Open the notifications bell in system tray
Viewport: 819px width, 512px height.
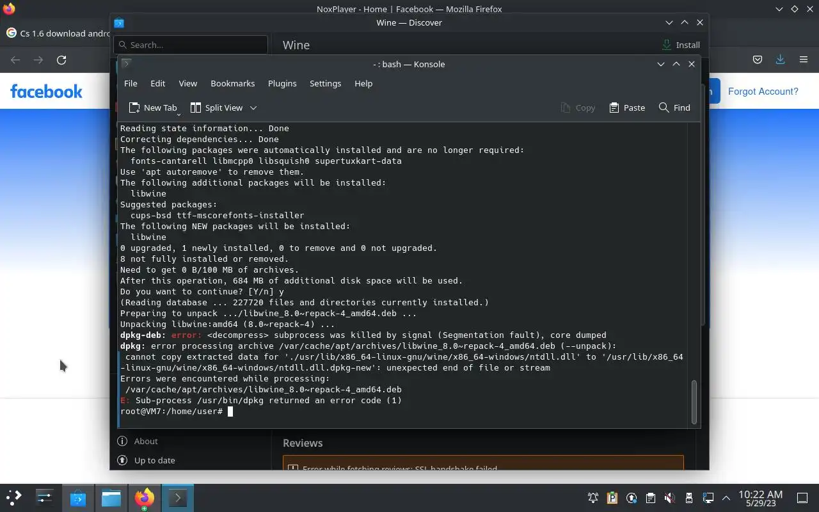click(x=593, y=498)
